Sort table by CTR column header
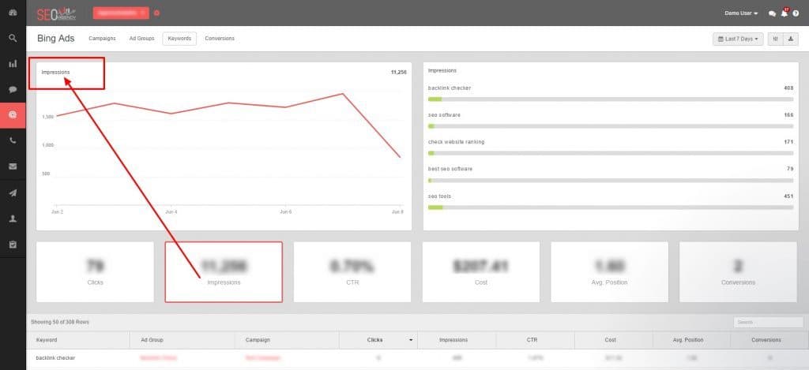The height and width of the screenshot is (370, 809). click(535, 340)
